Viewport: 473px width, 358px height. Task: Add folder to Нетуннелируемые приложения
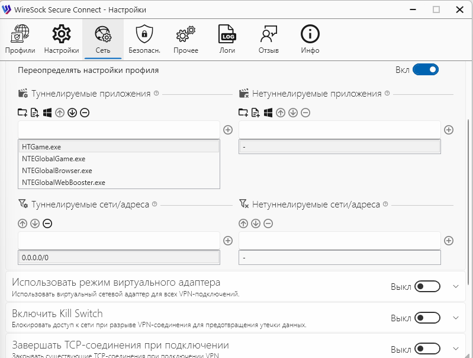(x=243, y=113)
